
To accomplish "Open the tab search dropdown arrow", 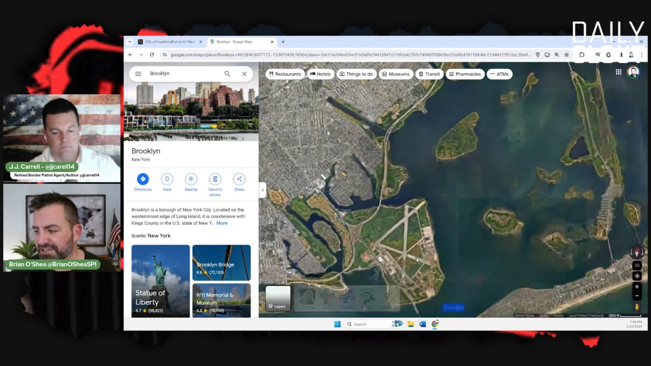I will click(130, 42).
